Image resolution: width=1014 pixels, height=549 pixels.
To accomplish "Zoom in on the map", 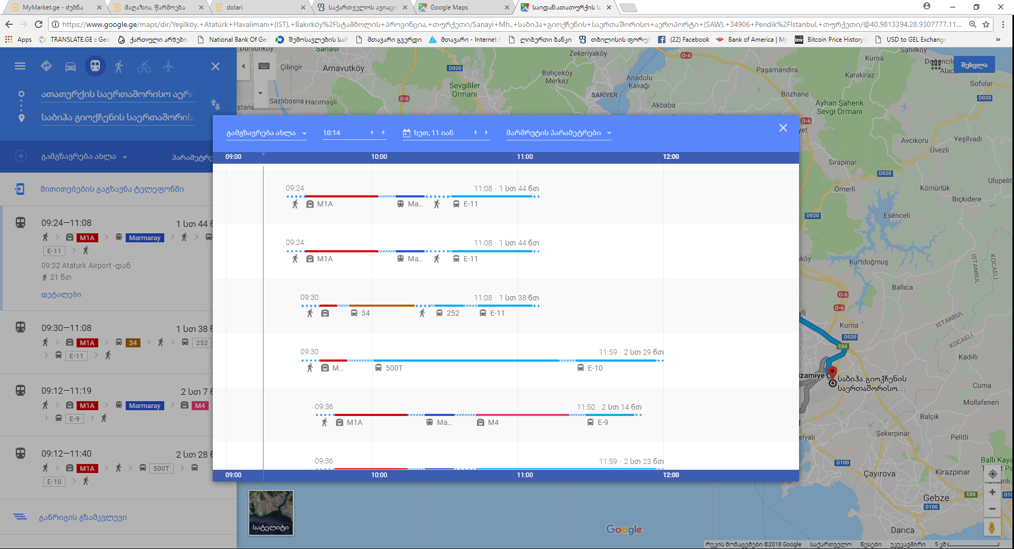I will coord(992,492).
